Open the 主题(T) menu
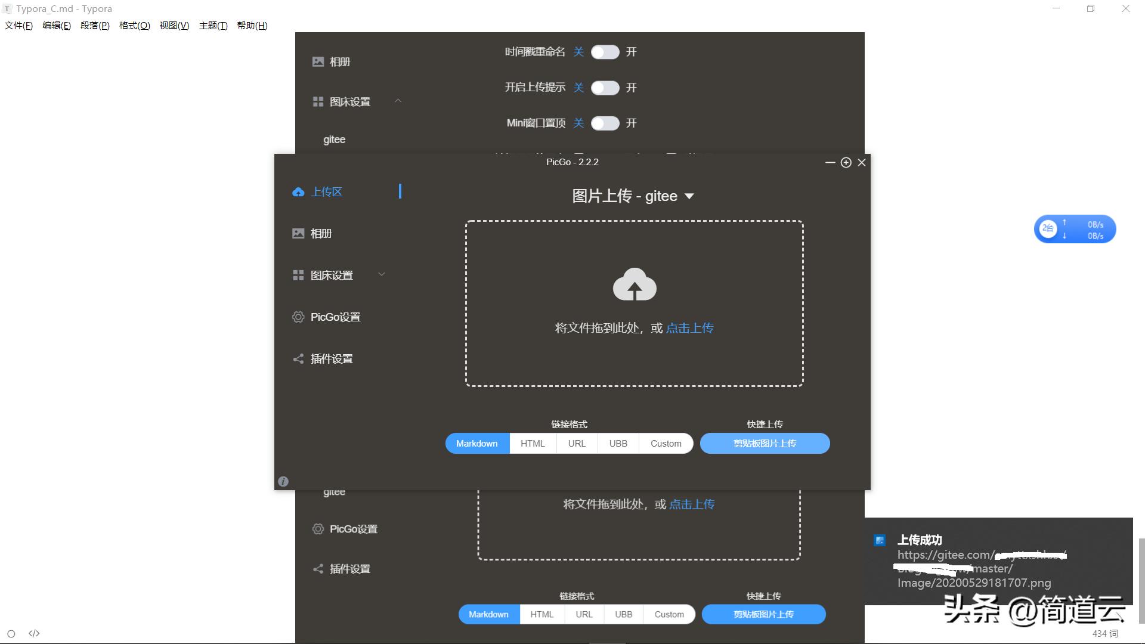Viewport: 1145px width, 644px height. point(213,26)
